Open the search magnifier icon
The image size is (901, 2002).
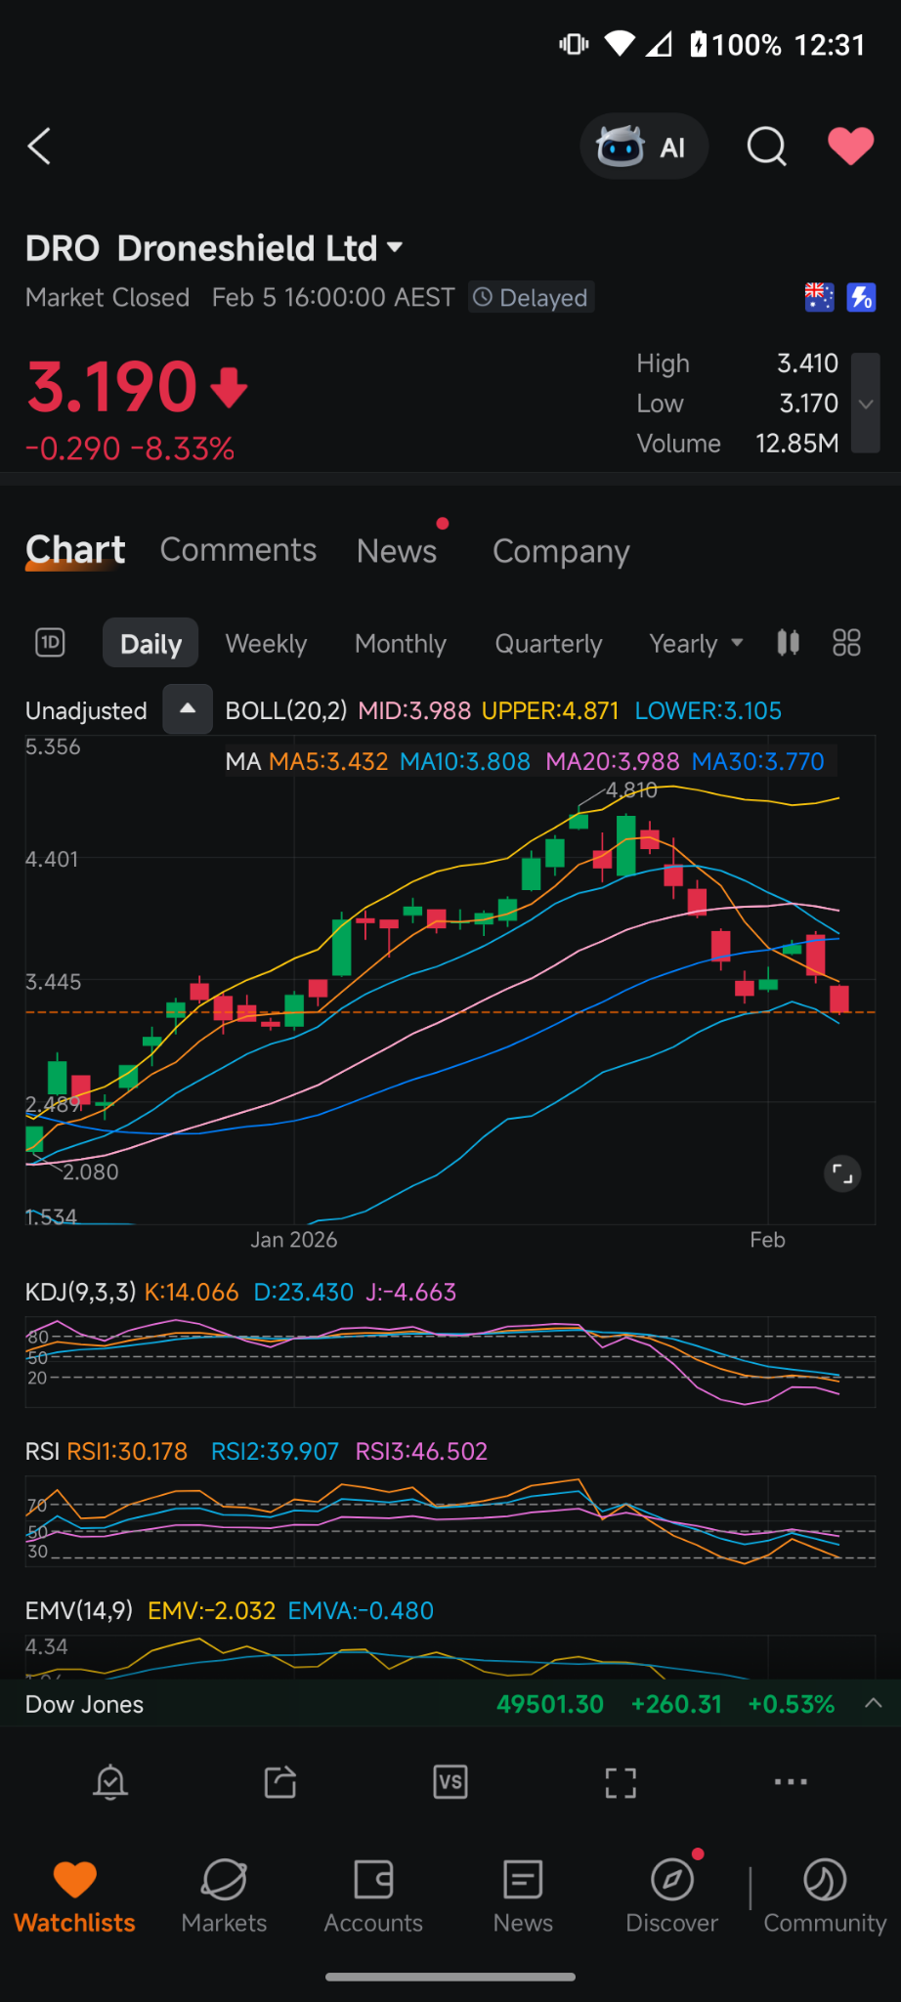[767, 147]
